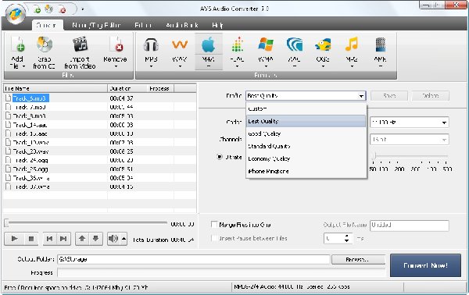Skip to the next track

(x=63, y=239)
